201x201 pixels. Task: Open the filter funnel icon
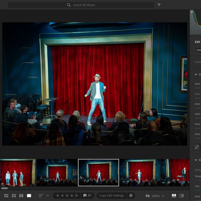point(159,5)
